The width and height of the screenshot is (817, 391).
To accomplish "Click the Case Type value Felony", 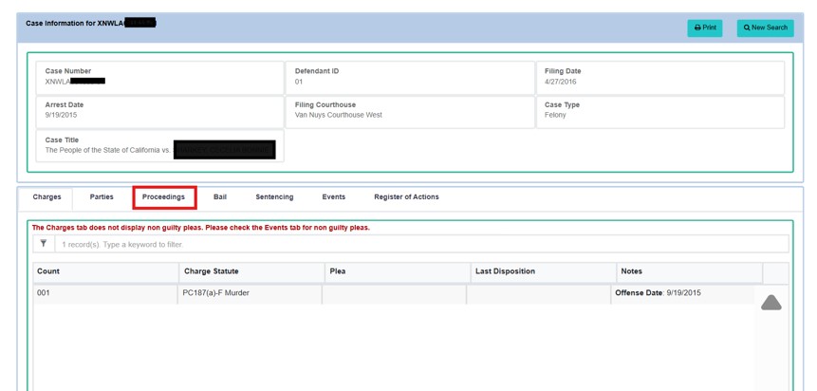I will [x=555, y=115].
